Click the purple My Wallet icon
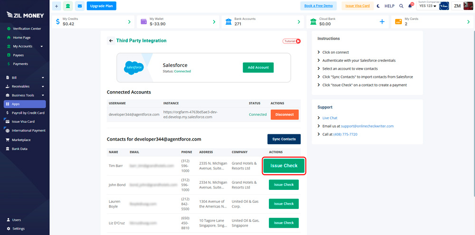 144,22
